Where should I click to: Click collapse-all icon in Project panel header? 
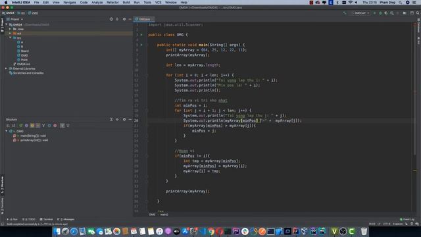tap(117, 19)
